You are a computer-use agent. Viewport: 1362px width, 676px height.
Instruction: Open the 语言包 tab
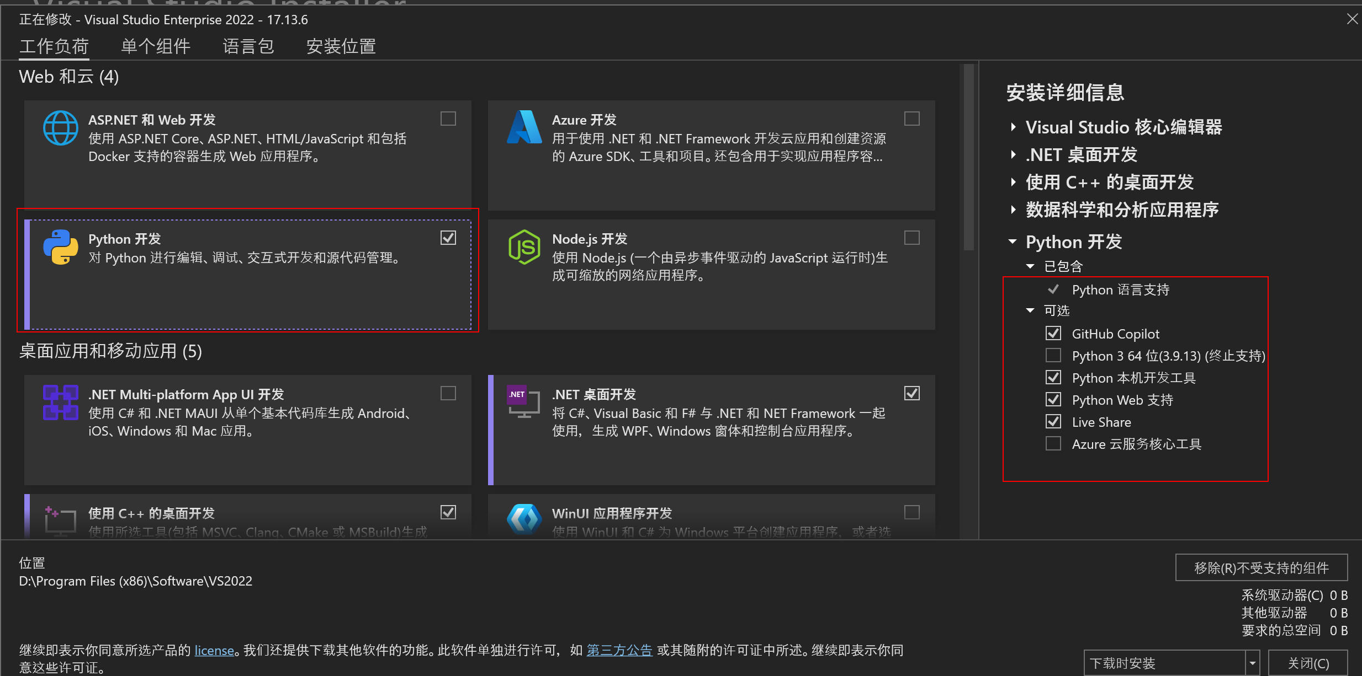pos(248,46)
